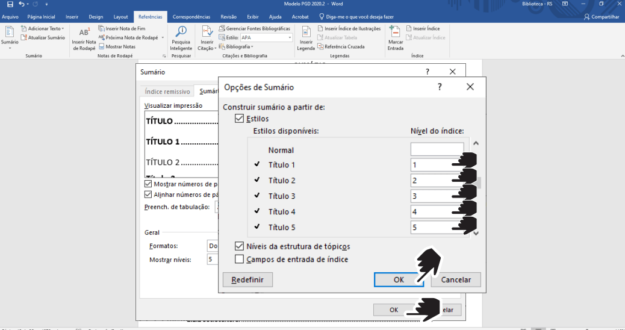Screen dimensions: 625x330
Task: Click Gerenciar Fontes Bibliográficas
Action: pos(255,29)
